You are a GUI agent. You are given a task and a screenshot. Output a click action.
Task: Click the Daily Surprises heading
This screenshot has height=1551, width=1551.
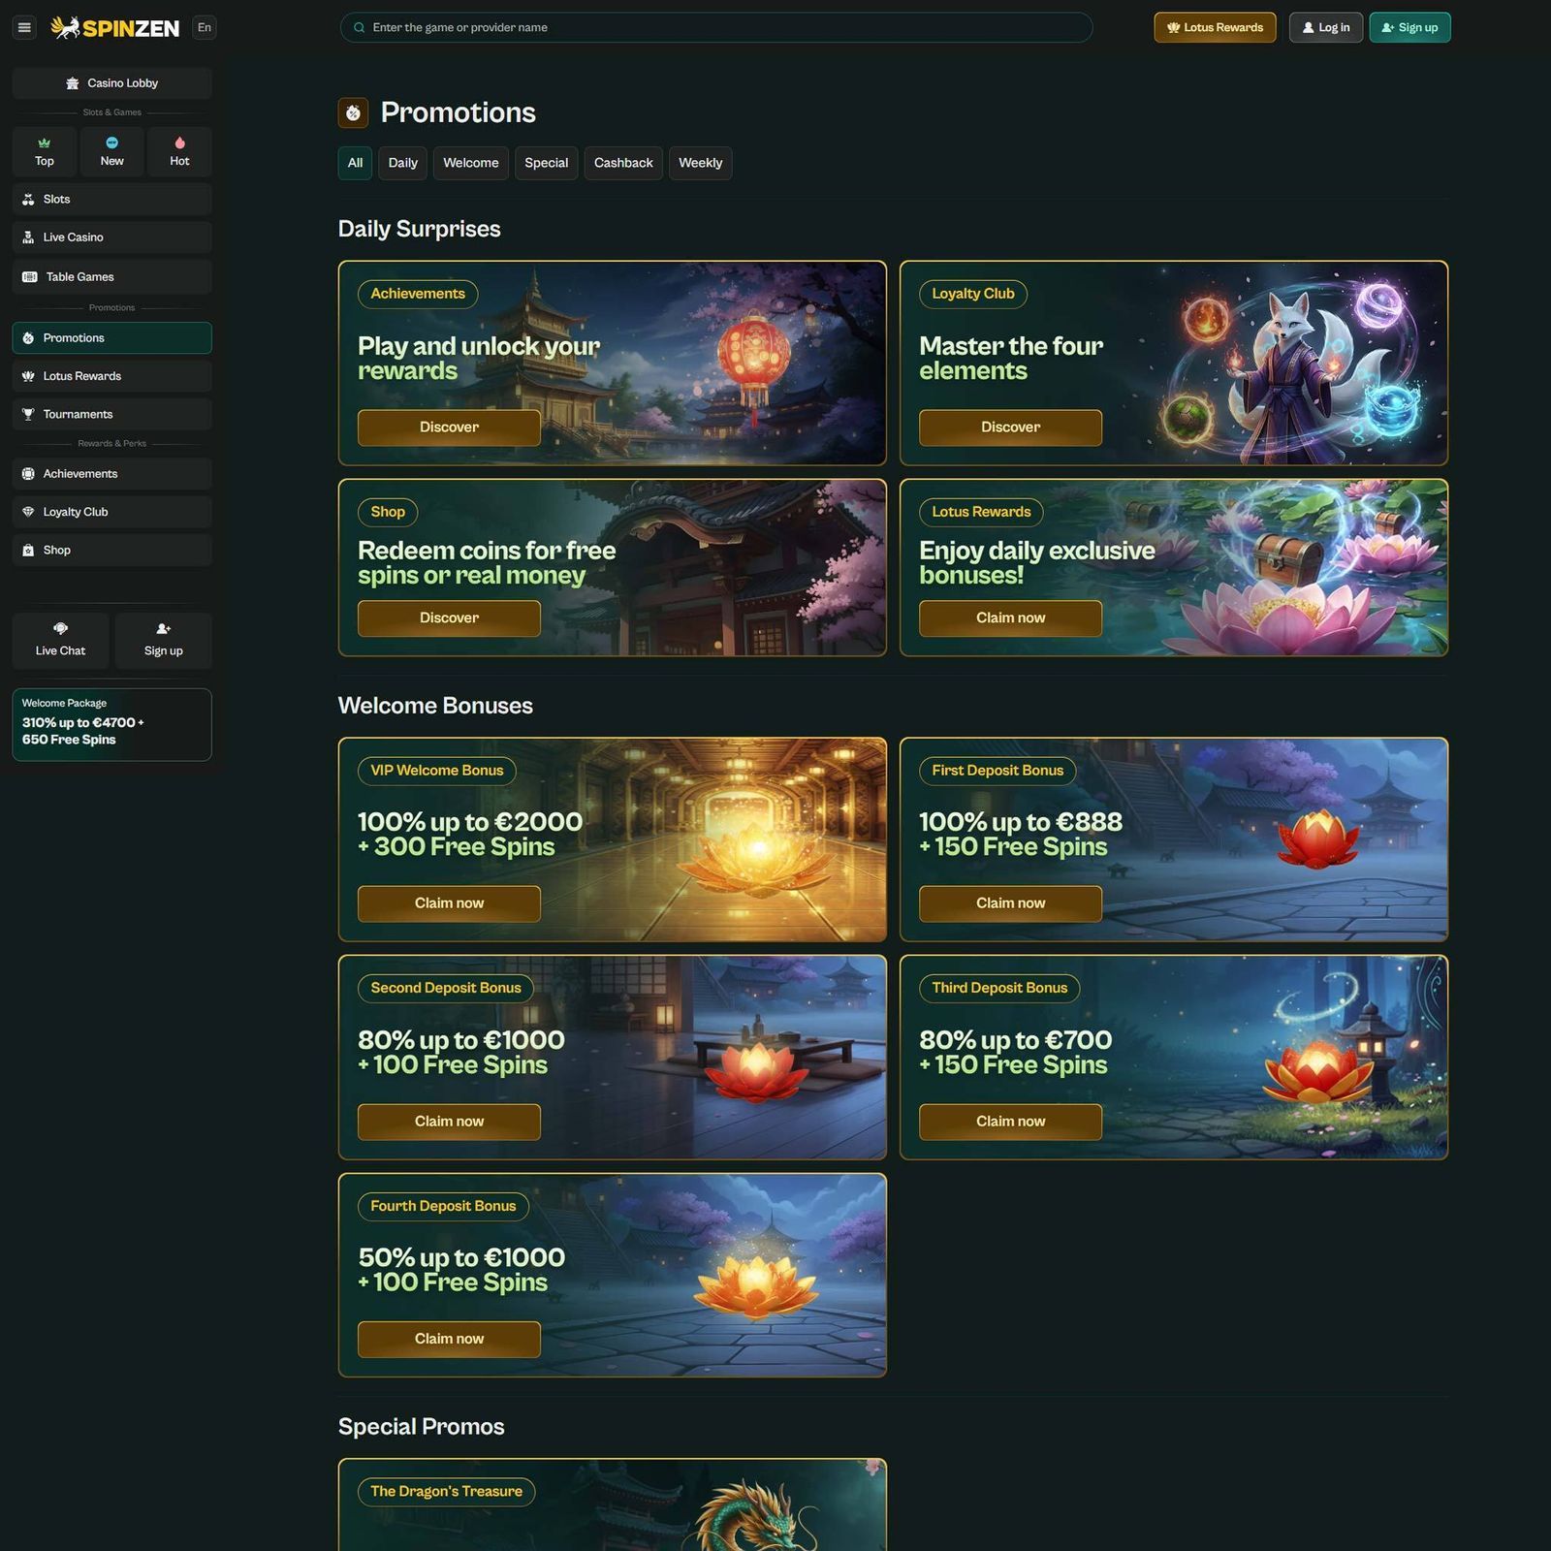420,229
